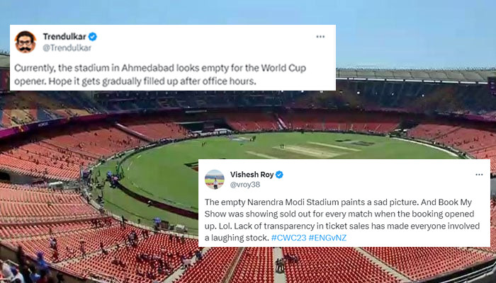
Task: Open more options on Trendulkar's tweet
Action: click(x=320, y=37)
